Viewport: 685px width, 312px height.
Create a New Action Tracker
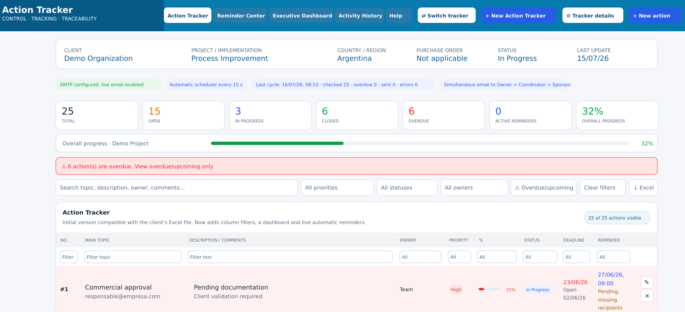[x=519, y=15]
